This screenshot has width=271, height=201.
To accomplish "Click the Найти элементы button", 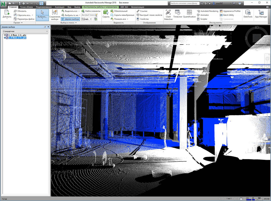I will [x=91, y=11].
